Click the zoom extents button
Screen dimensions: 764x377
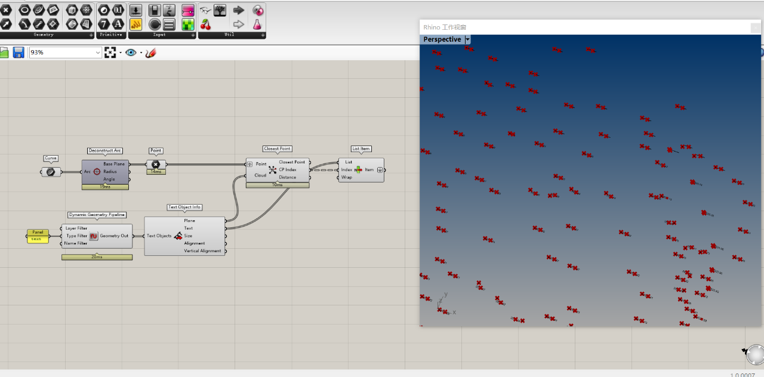coord(110,52)
